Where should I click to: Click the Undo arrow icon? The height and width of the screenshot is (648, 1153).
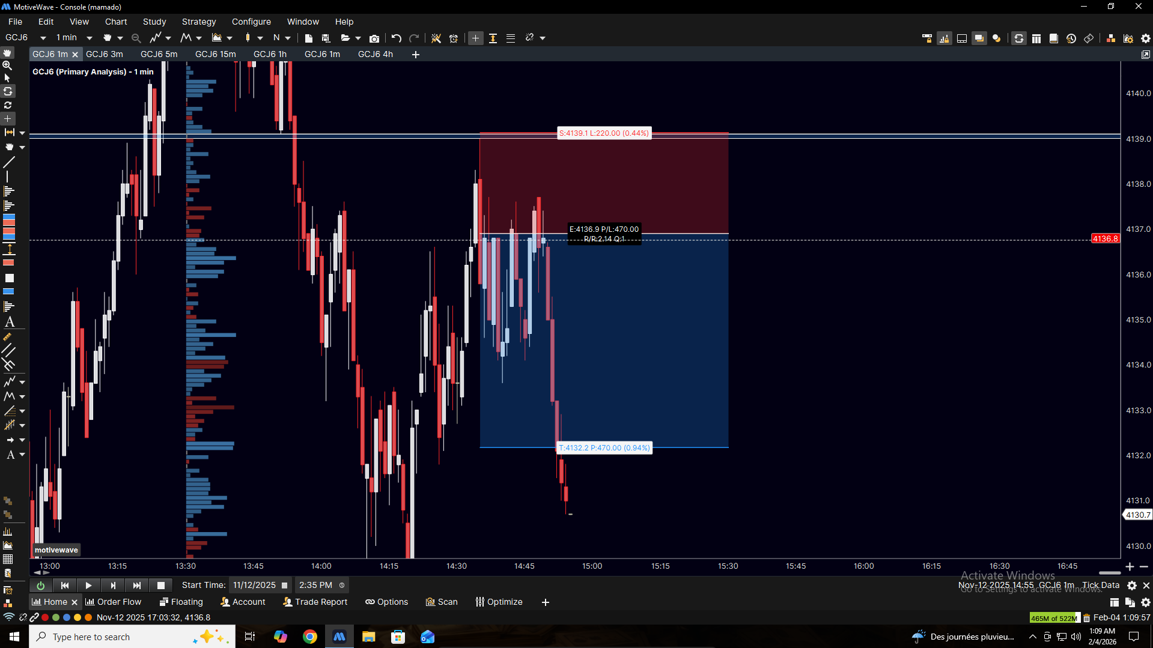coord(397,38)
